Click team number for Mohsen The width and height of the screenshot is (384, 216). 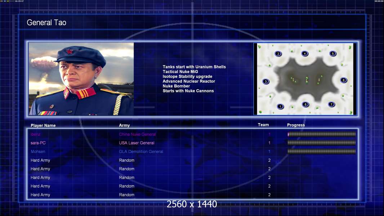pos(269,152)
